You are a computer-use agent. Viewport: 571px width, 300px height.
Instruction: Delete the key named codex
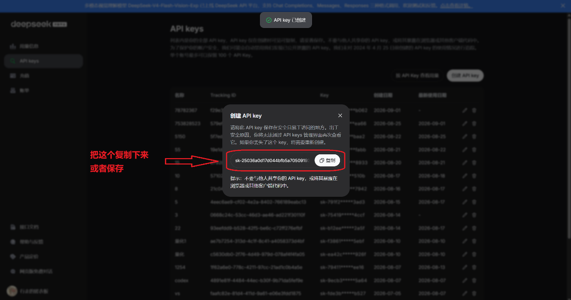[x=474, y=280]
